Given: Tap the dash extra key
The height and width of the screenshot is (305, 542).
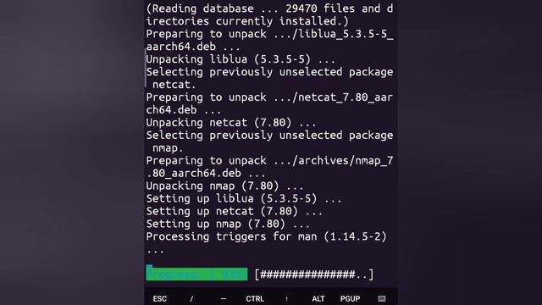Looking at the screenshot, I should point(224,299).
